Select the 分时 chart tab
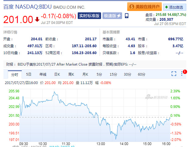This screenshot has width=192, height=147. click(15, 74)
